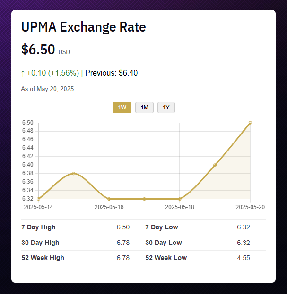Switch chart to 1Y range
Viewport: 287px width, 294px height.
pyautogui.click(x=166, y=108)
